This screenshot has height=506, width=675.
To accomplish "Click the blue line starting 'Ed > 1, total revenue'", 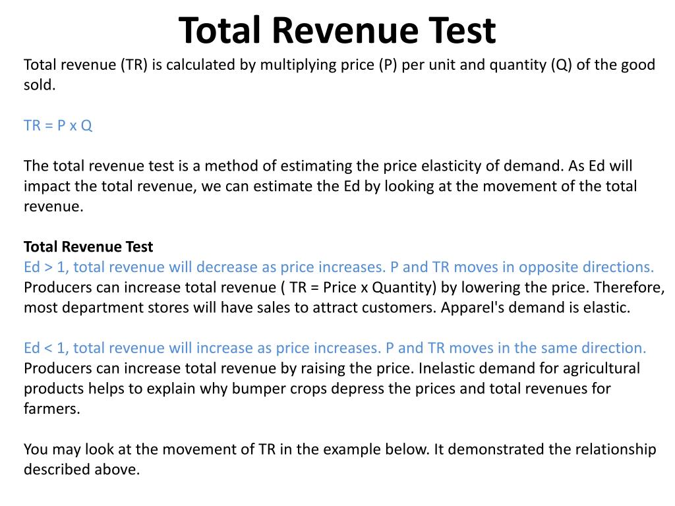I will click(x=339, y=267).
